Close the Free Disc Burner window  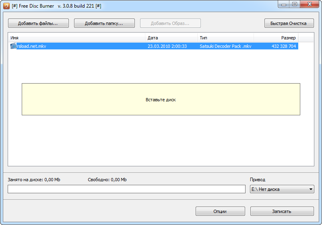(309, 4)
